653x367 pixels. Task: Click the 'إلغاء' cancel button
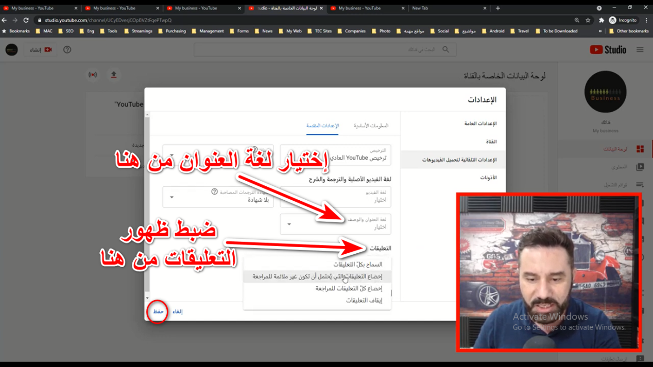(178, 312)
